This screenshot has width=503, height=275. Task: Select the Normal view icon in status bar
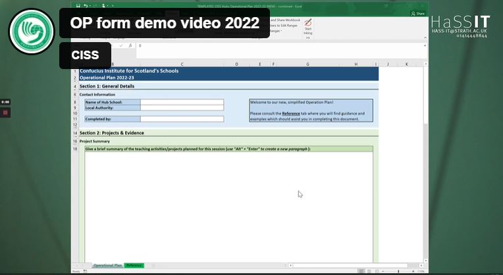[x=360, y=270]
